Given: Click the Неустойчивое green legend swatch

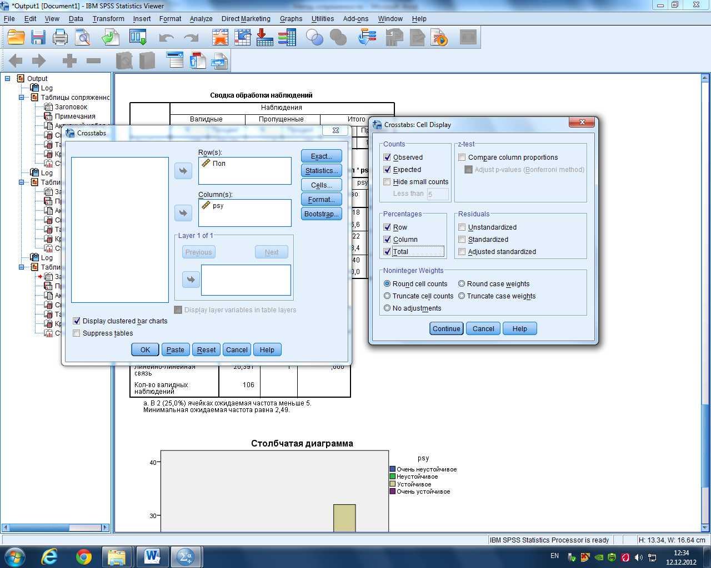Looking at the screenshot, I should 393,476.
